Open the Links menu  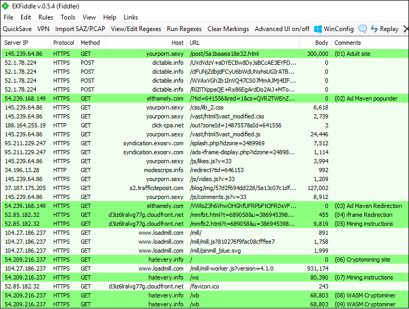click(x=131, y=17)
